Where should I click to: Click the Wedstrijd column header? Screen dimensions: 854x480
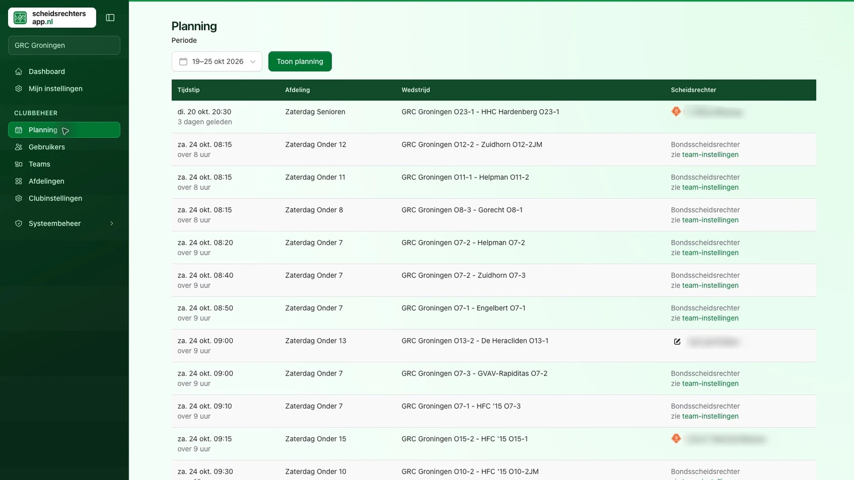click(x=415, y=90)
